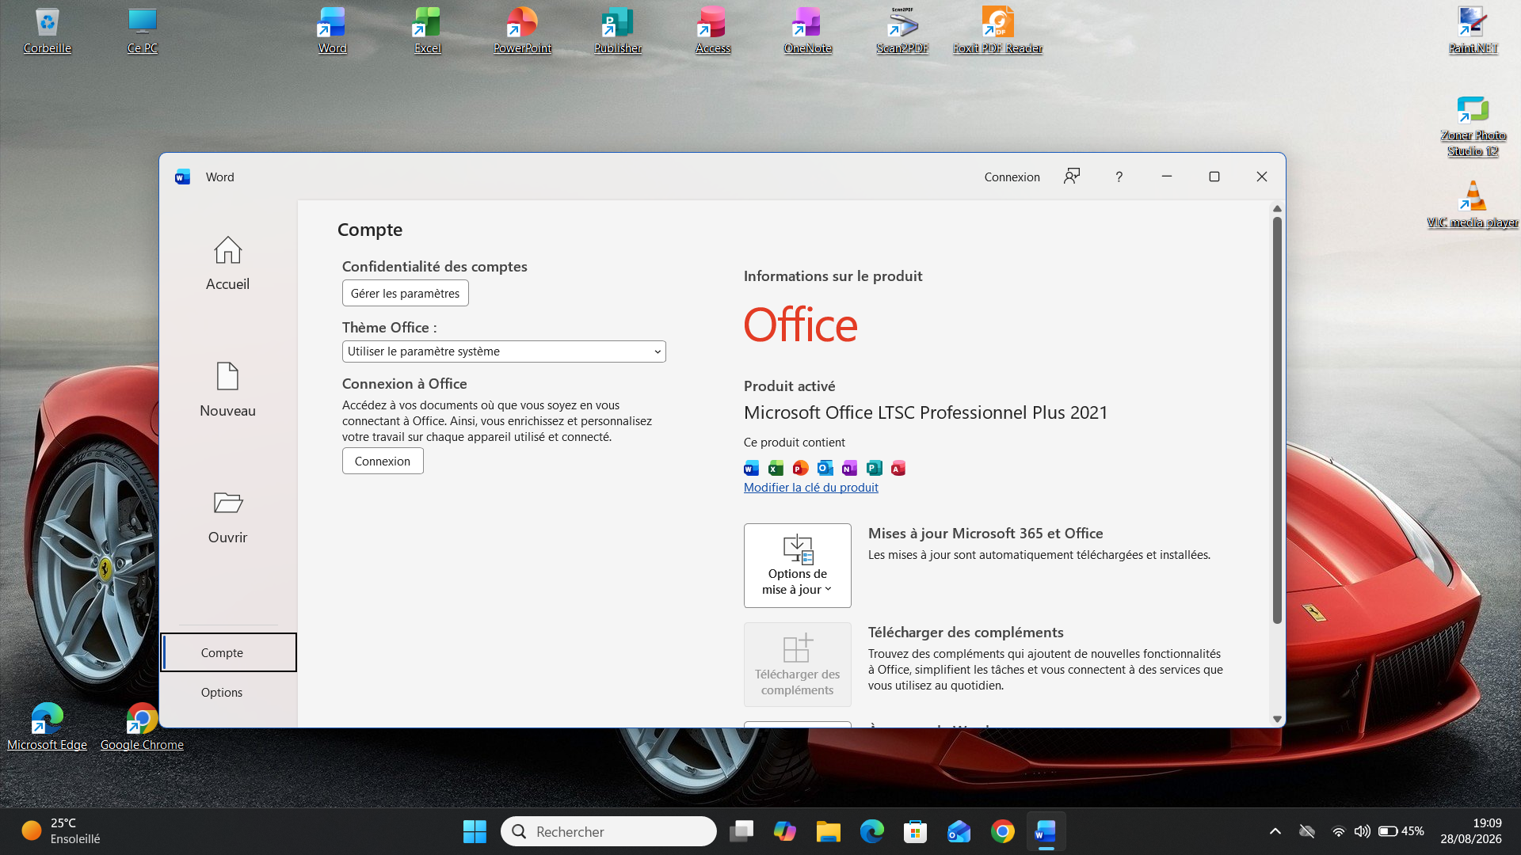Image resolution: width=1521 pixels, height=855 pixels.
Task: Click Connexion in the Word title bar
Action: 1012,177
